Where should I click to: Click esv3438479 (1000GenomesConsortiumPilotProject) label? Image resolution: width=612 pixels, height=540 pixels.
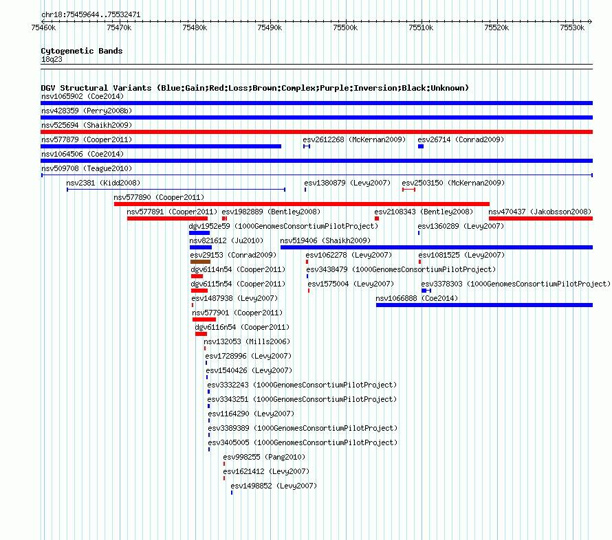401,269
